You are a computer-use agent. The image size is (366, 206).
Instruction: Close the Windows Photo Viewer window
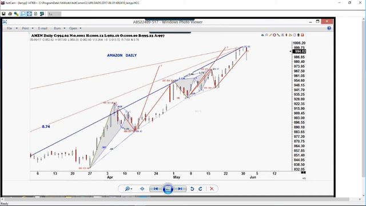click(x=327, y=22)
